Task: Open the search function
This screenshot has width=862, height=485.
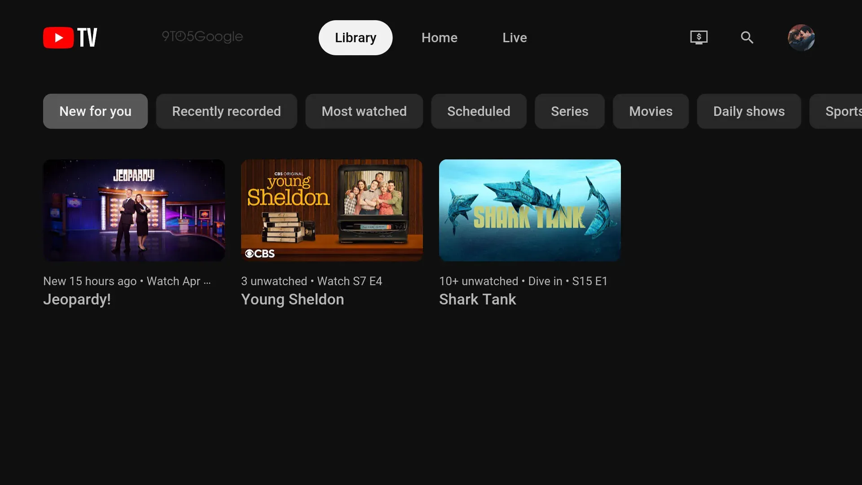Action: point(747,37)
